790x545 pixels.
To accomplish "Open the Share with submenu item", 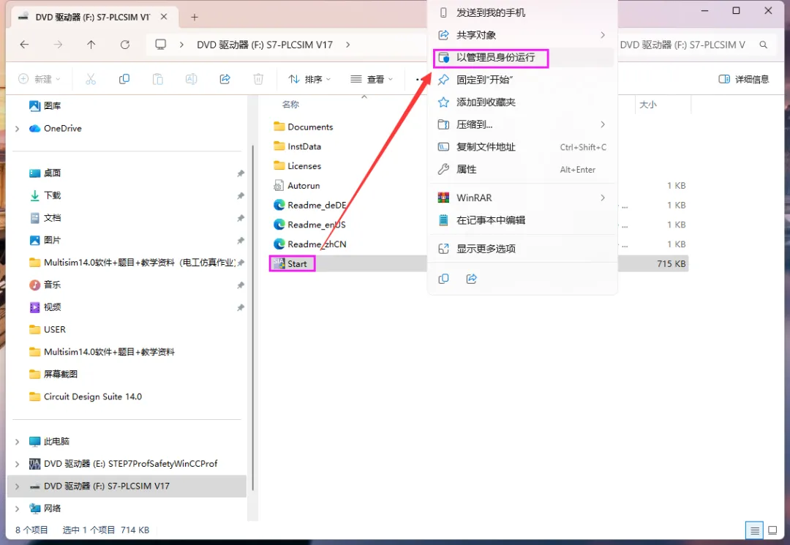I will point(522,35).
